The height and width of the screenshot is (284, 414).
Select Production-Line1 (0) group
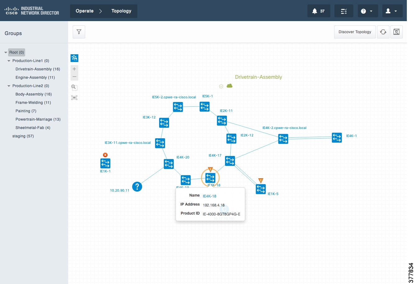31,61
